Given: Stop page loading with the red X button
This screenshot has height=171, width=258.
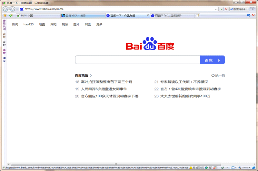Looking at the screenshot, I should pos(226,9).
